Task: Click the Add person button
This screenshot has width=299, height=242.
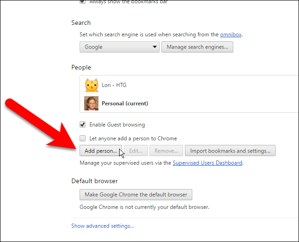Action: pyautogui.click(x=101, y=150)
